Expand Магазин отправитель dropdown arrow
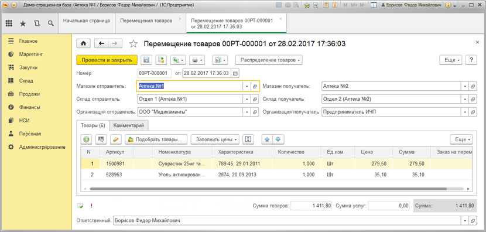 [247, 86]
